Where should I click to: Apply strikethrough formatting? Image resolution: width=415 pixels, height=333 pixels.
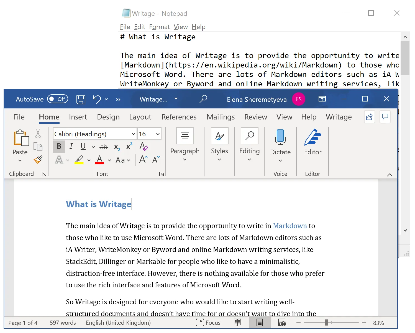coord(104,147)
